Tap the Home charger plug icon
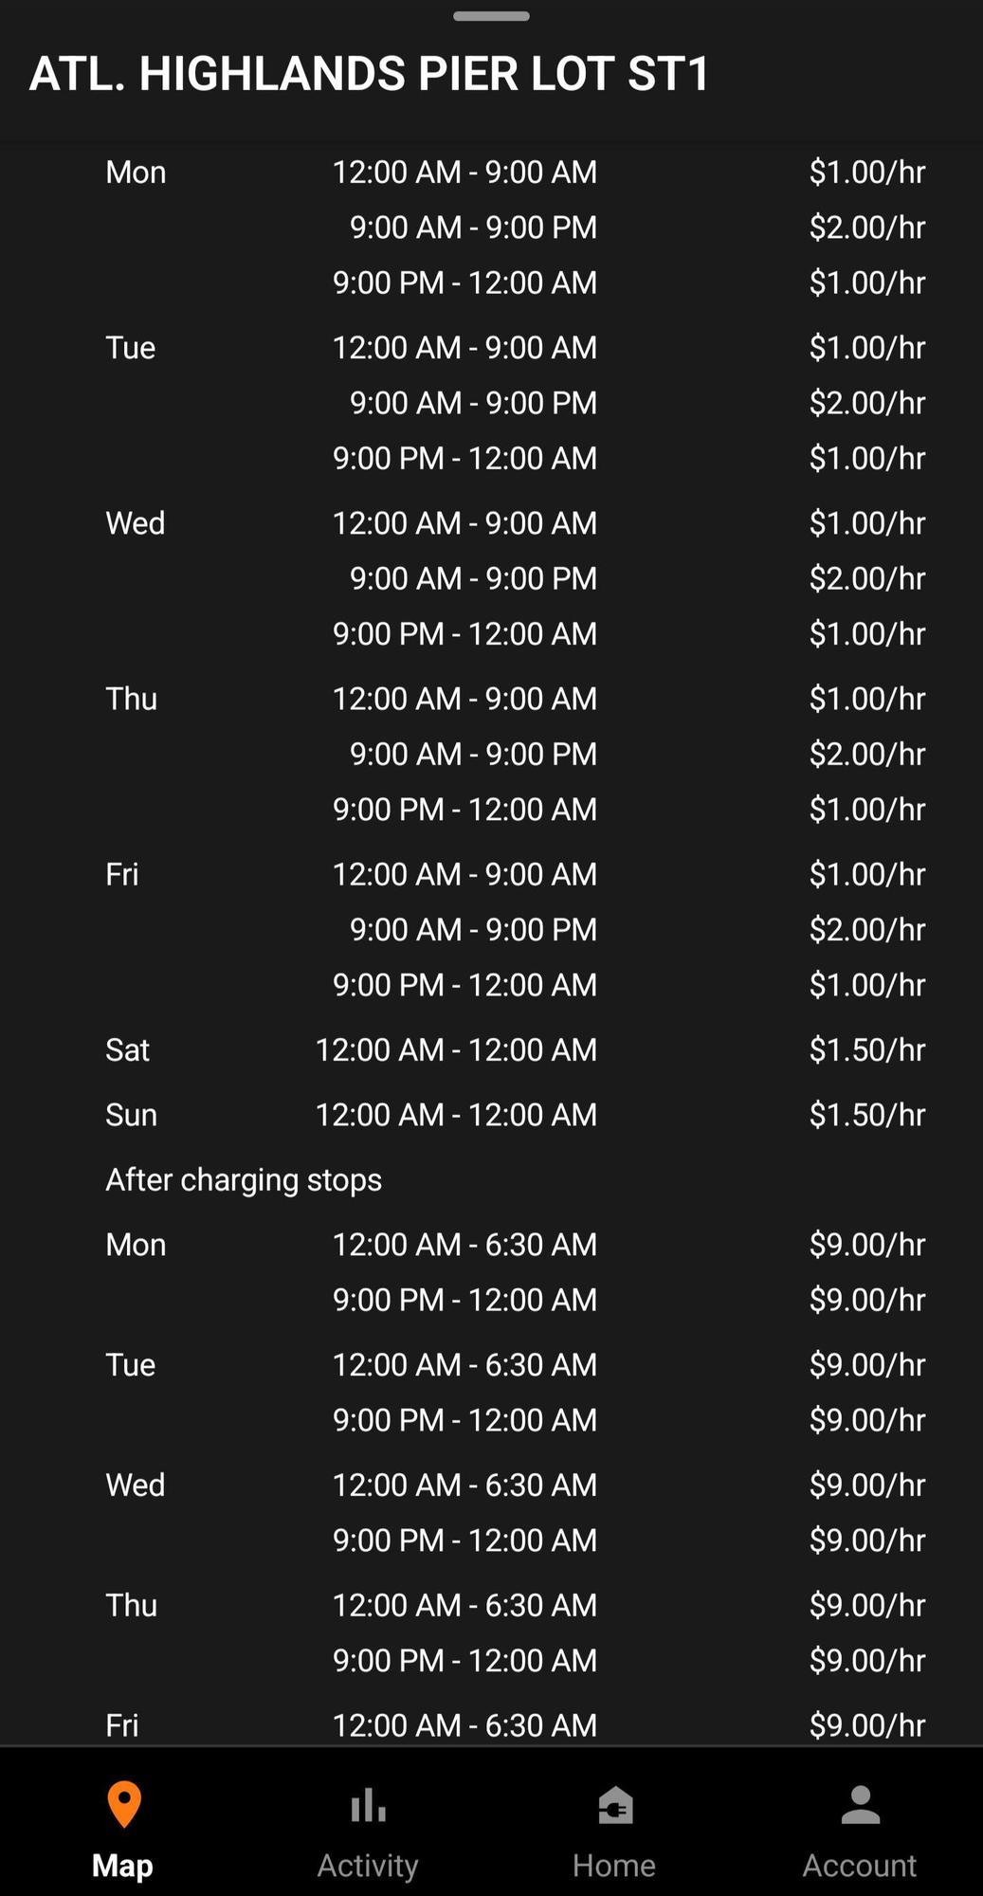Viewport: 983px width, 1896px height. click(614, 1806)
